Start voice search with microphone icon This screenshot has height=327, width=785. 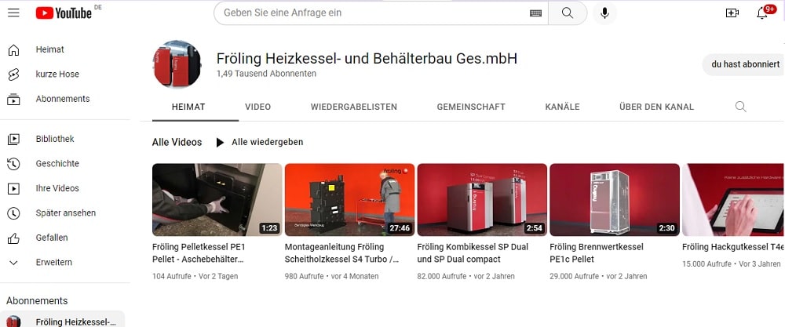pos(604,13)
